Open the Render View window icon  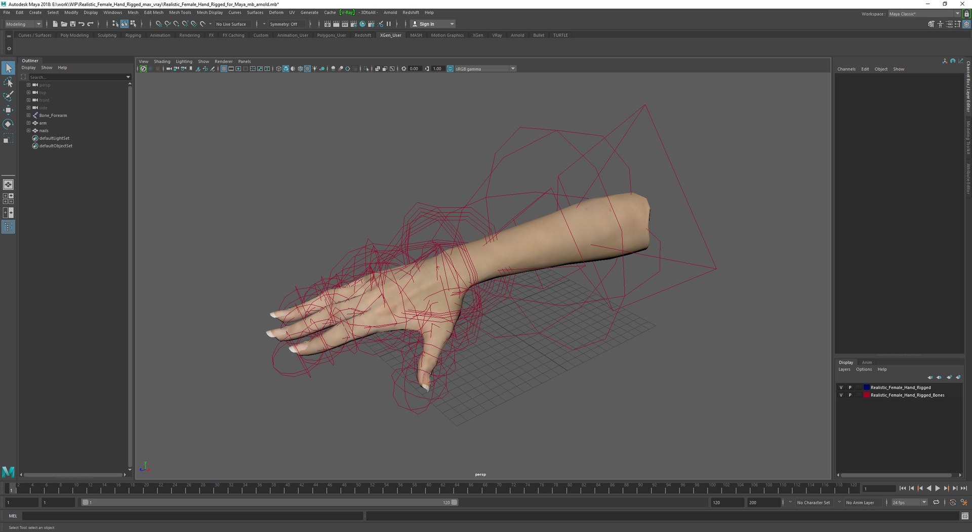(327, 24)
